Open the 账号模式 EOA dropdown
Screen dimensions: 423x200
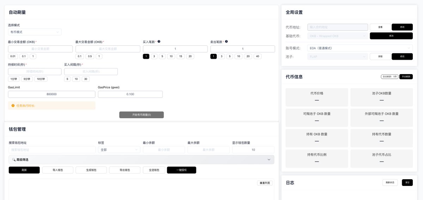(x=360, y=48)
